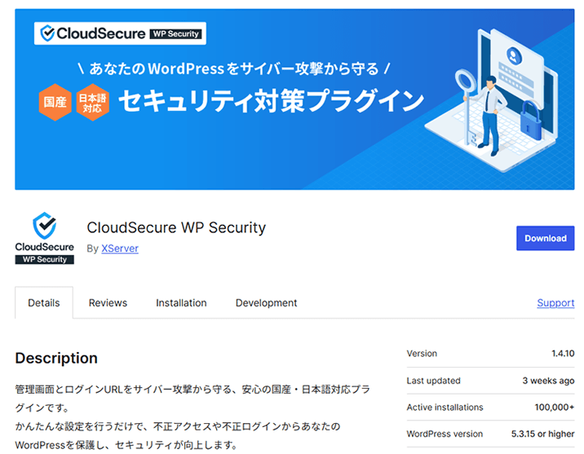Click the Last updated label
This screenshot has height=454, width=584.
(x=434, y=381)
